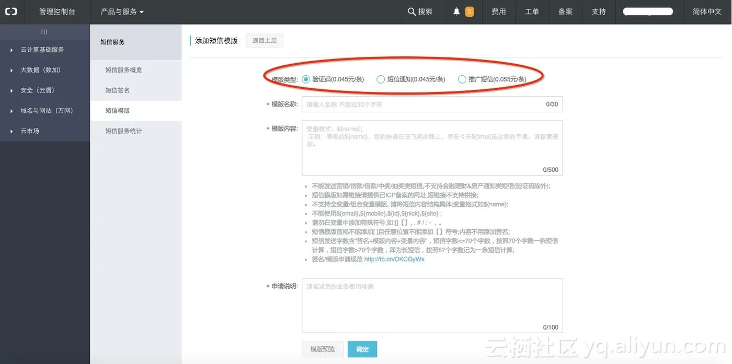732x364 pixels.
Task: Focus the 模版内容 text area
Action: point(432,148)
